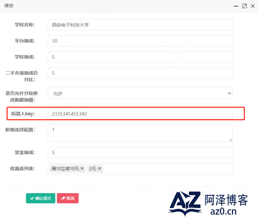Viewport: 258px width, 224px height.
Task: Close the 修改 dialog
Action: click(x=253, y=6)
